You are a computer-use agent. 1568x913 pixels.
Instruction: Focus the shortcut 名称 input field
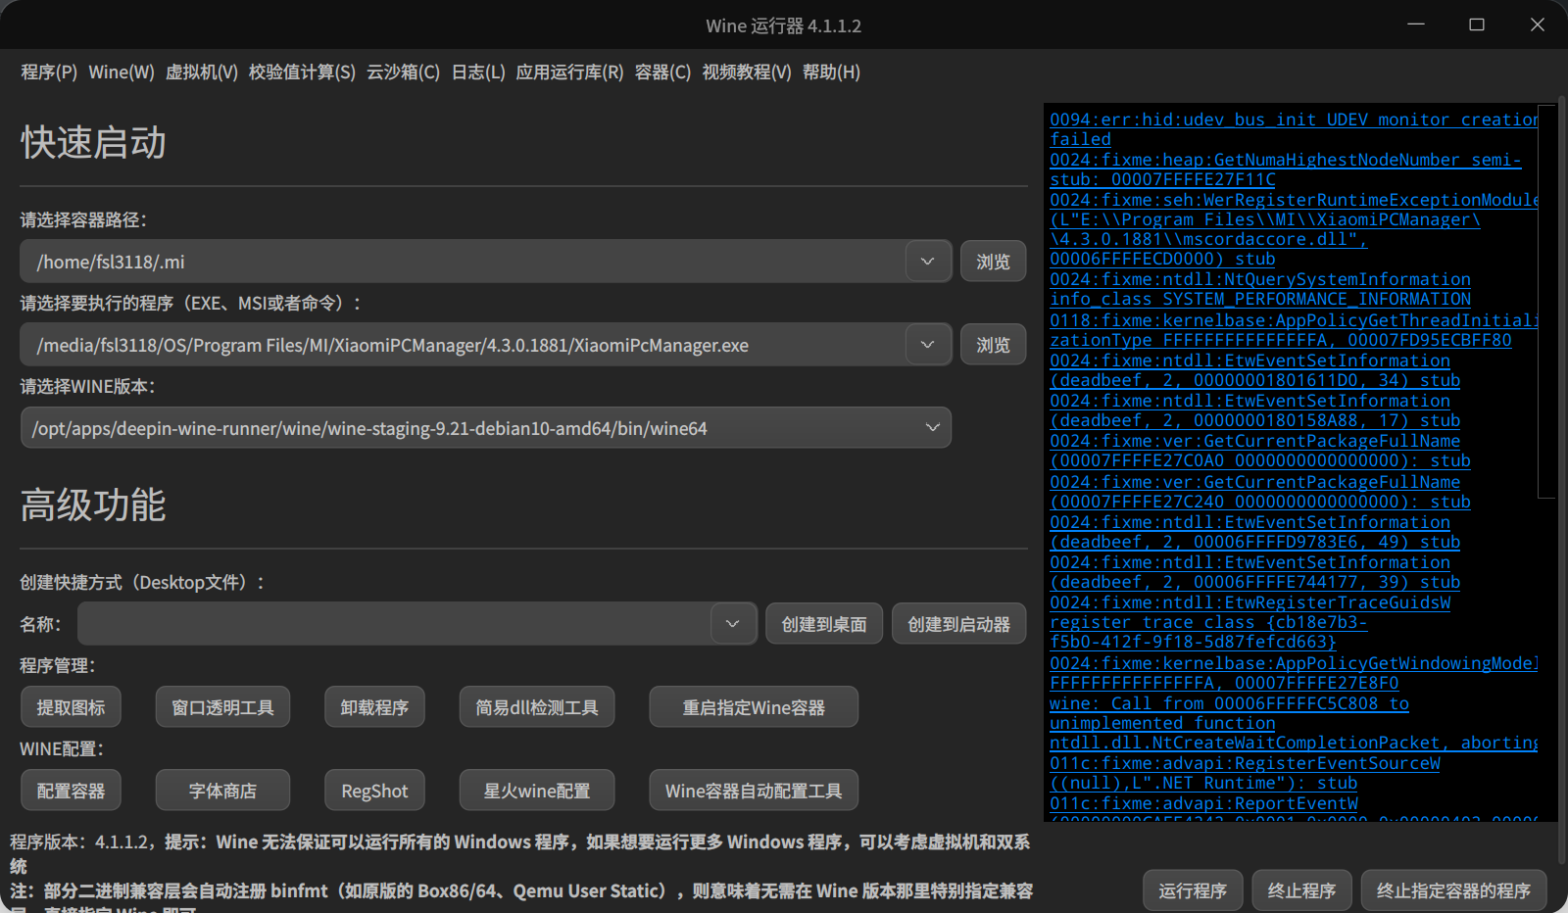(394, 624)
